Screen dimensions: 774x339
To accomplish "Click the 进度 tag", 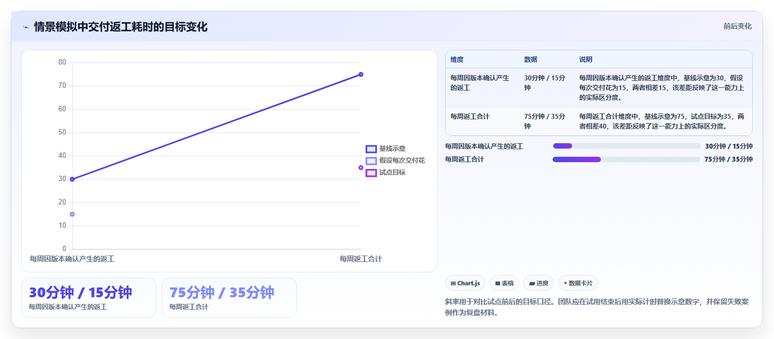I will coord(538,283).
